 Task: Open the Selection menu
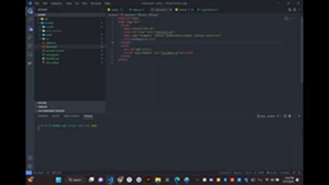coord(57,4)
